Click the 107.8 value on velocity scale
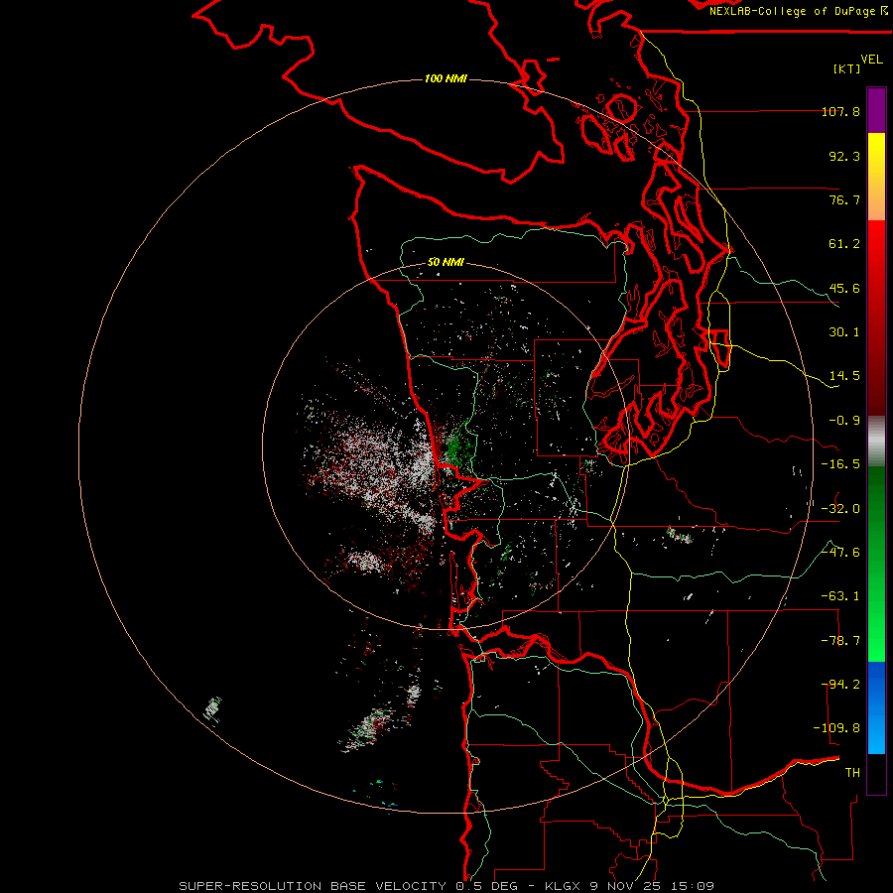The height and width of the screenshot is (893, 893). pos(840,111)
